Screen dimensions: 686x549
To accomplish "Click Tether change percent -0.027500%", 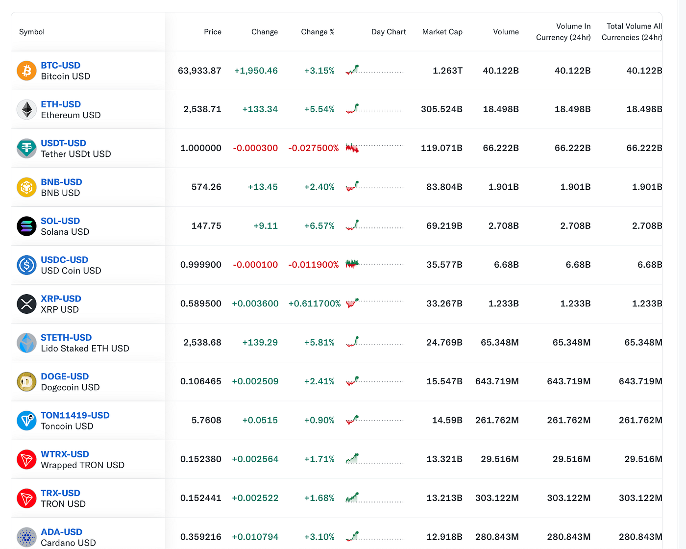I will coord(314,148).
